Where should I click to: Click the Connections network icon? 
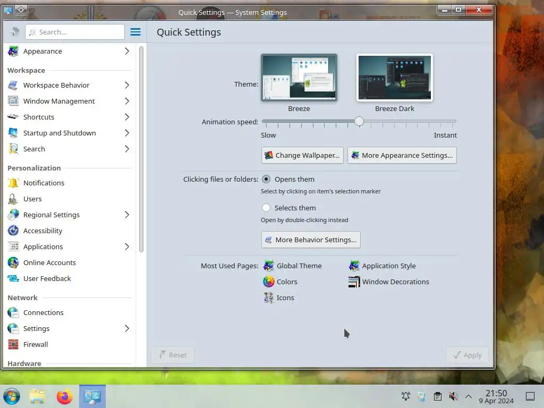13,312
